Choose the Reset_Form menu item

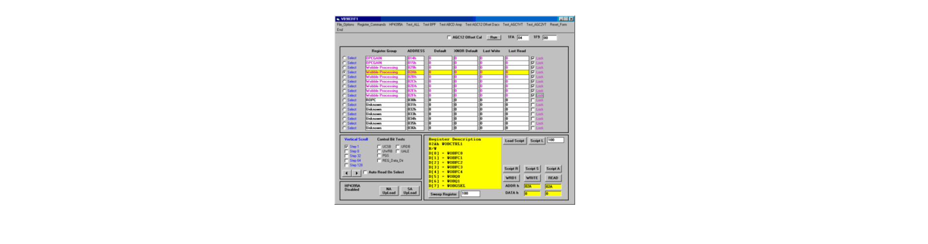point(558,24)
